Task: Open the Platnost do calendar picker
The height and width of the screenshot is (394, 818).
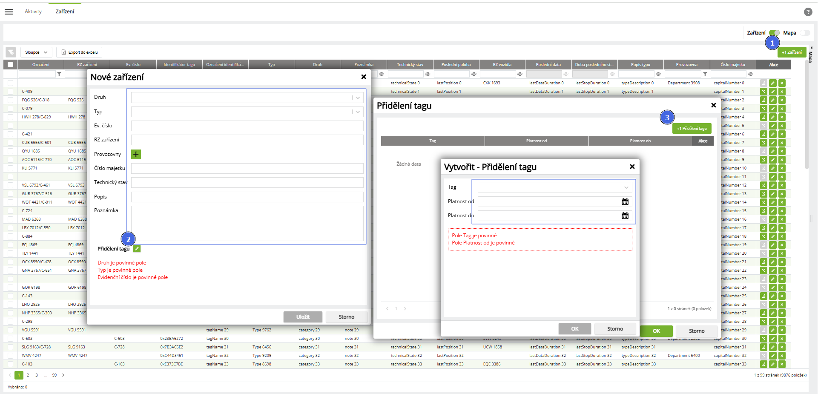Action: click(625, 216)
